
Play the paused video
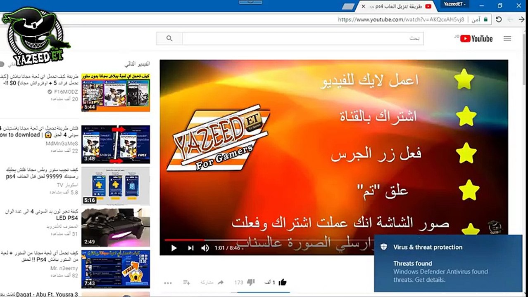point(174,248)
